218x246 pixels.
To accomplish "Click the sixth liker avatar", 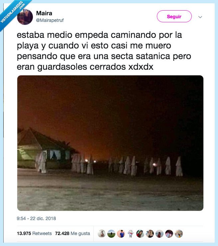I will [150, 234].
